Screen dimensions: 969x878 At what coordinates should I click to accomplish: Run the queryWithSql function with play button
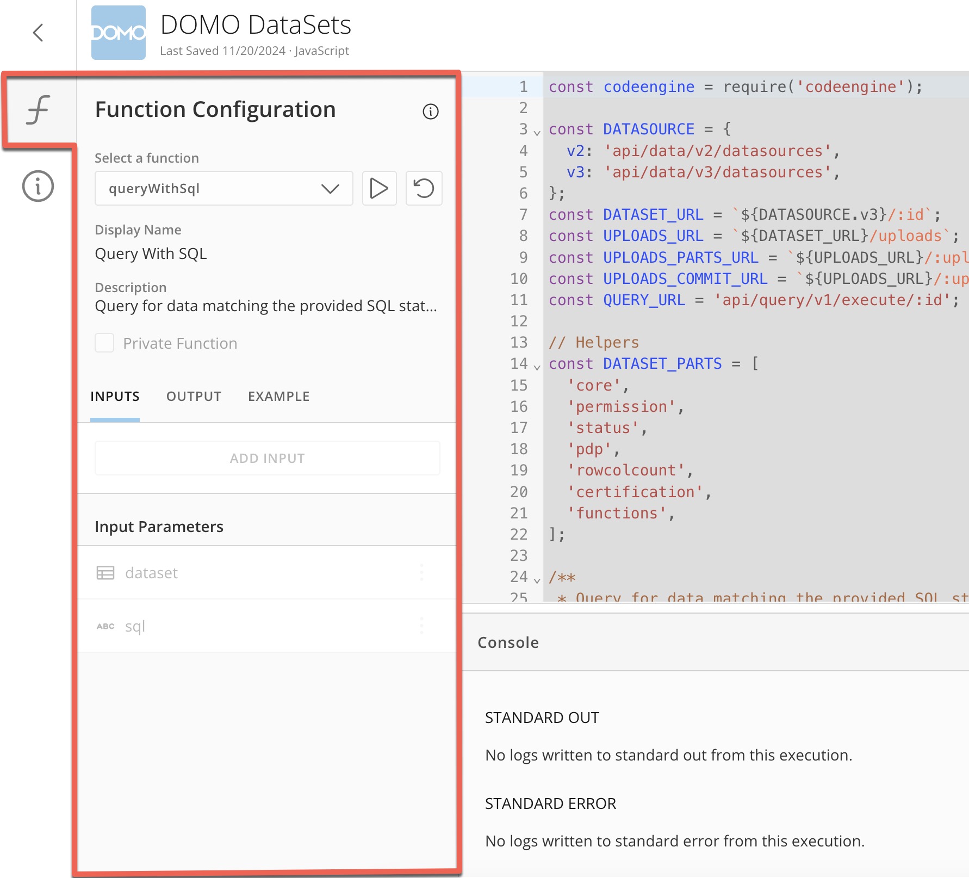tap(379, 188)
